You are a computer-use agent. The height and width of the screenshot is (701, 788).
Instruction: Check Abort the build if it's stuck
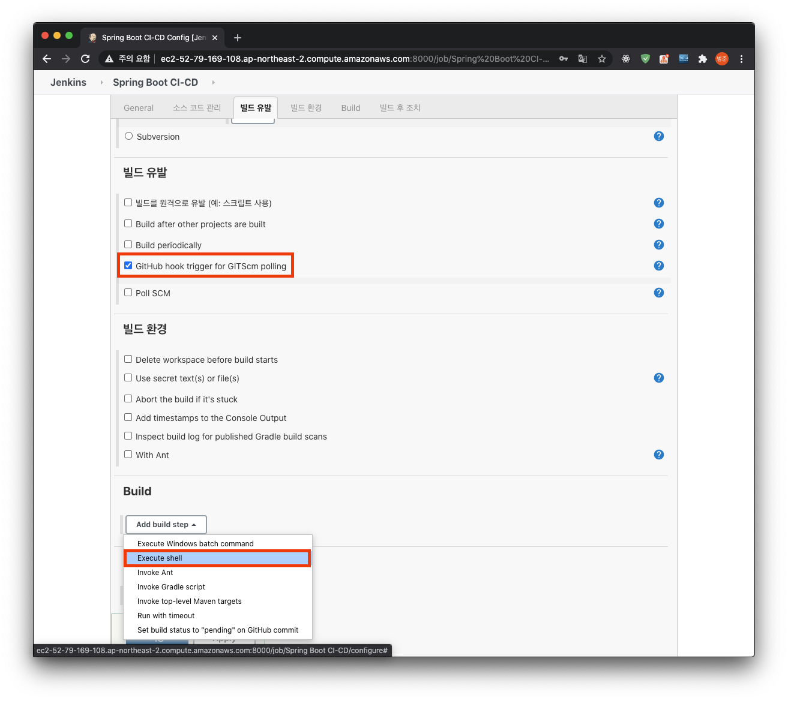coord(128,399)
